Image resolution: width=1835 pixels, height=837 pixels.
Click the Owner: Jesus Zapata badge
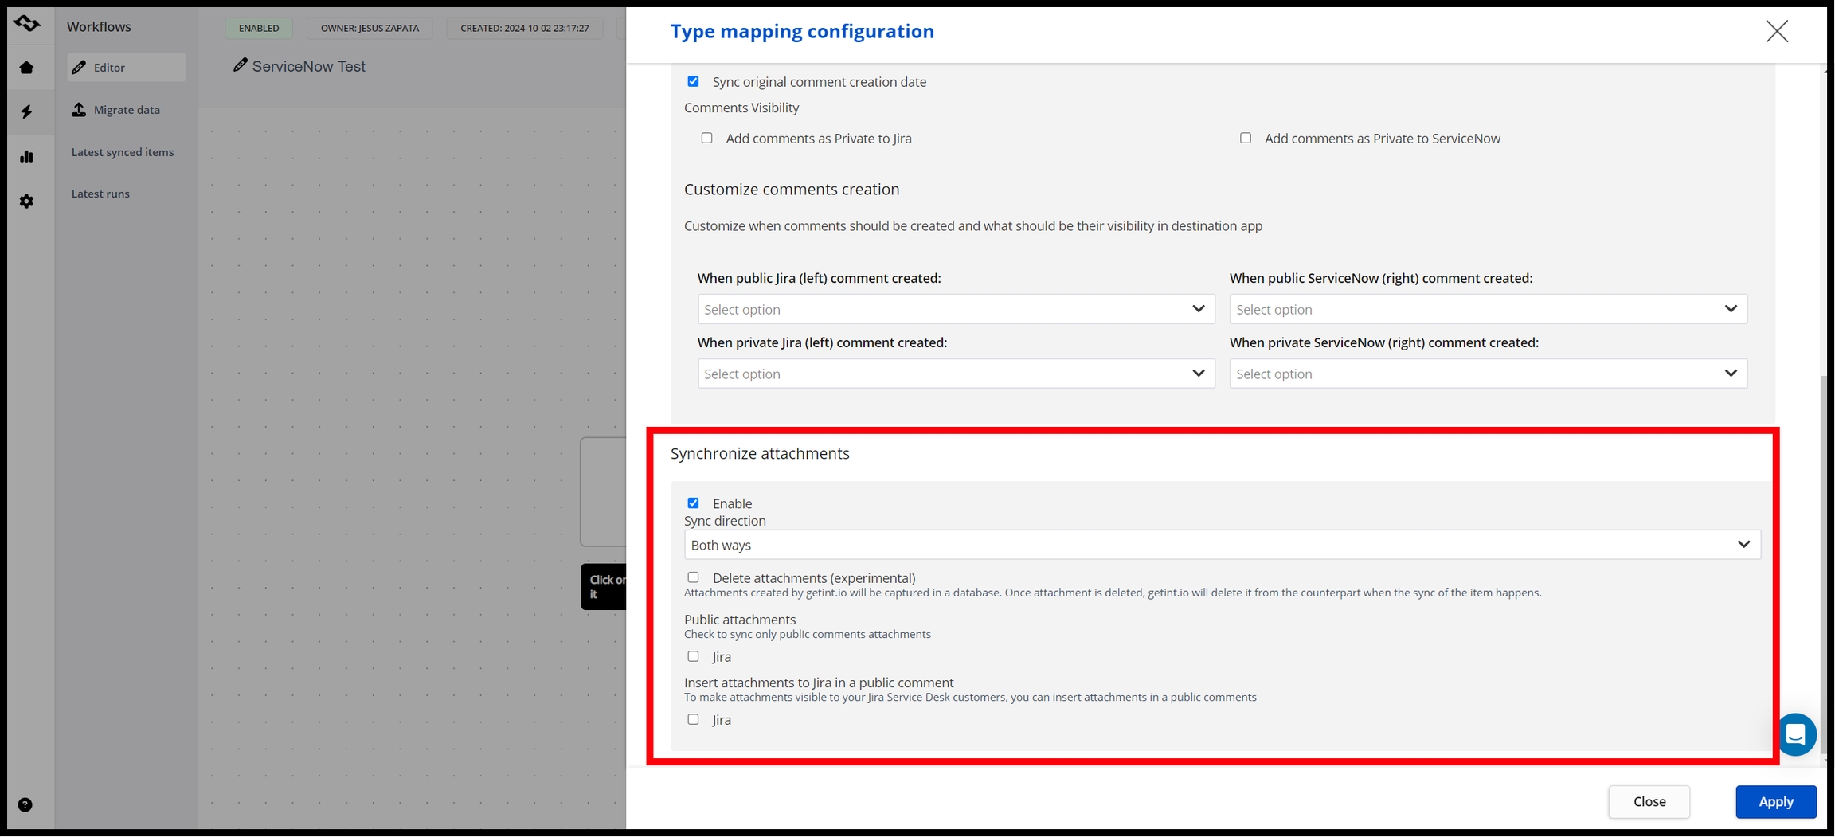(370, 28)
